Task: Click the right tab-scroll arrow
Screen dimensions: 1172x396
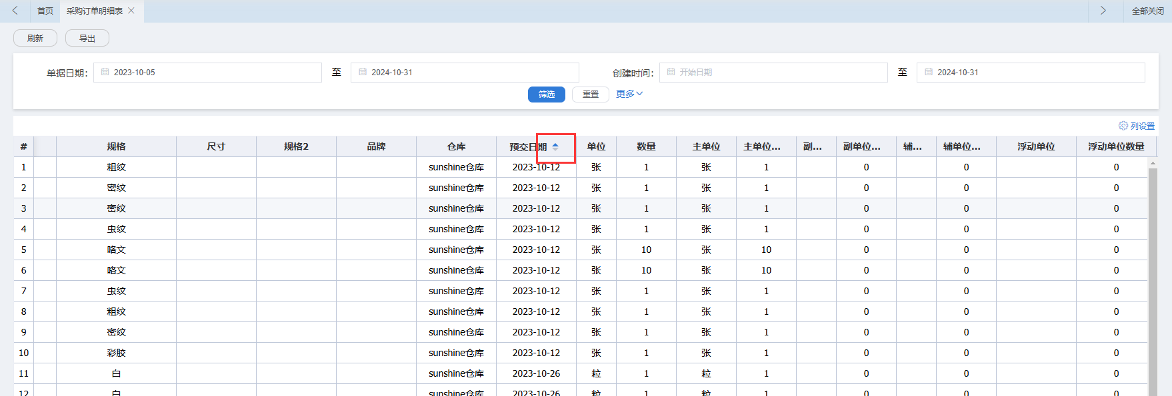Action: 1103,11
